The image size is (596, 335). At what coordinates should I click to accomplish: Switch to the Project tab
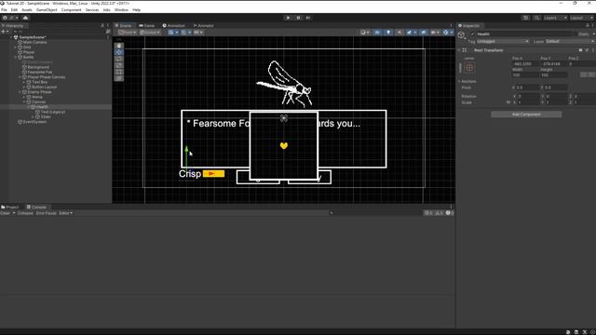pyautogui.click(x=10, y=207)
